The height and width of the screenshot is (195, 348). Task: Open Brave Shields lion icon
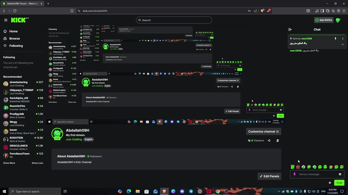pos(262,11)
